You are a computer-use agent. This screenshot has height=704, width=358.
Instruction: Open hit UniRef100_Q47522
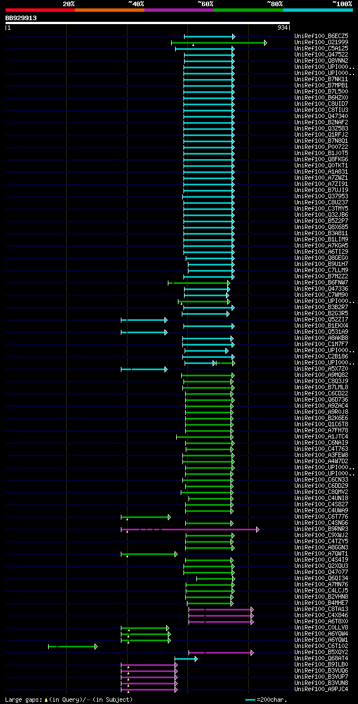[x=322, y=55]
